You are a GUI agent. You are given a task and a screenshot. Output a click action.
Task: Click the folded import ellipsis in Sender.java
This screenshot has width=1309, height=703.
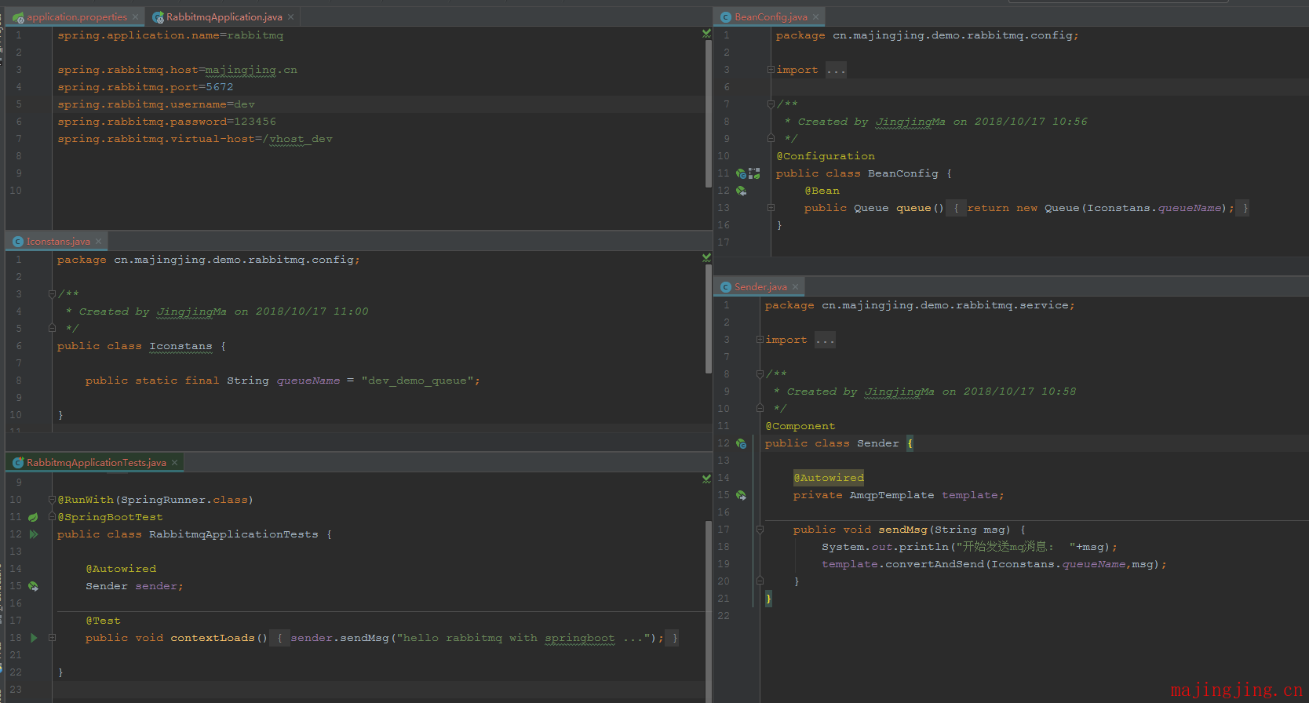[x=825, y=340]
